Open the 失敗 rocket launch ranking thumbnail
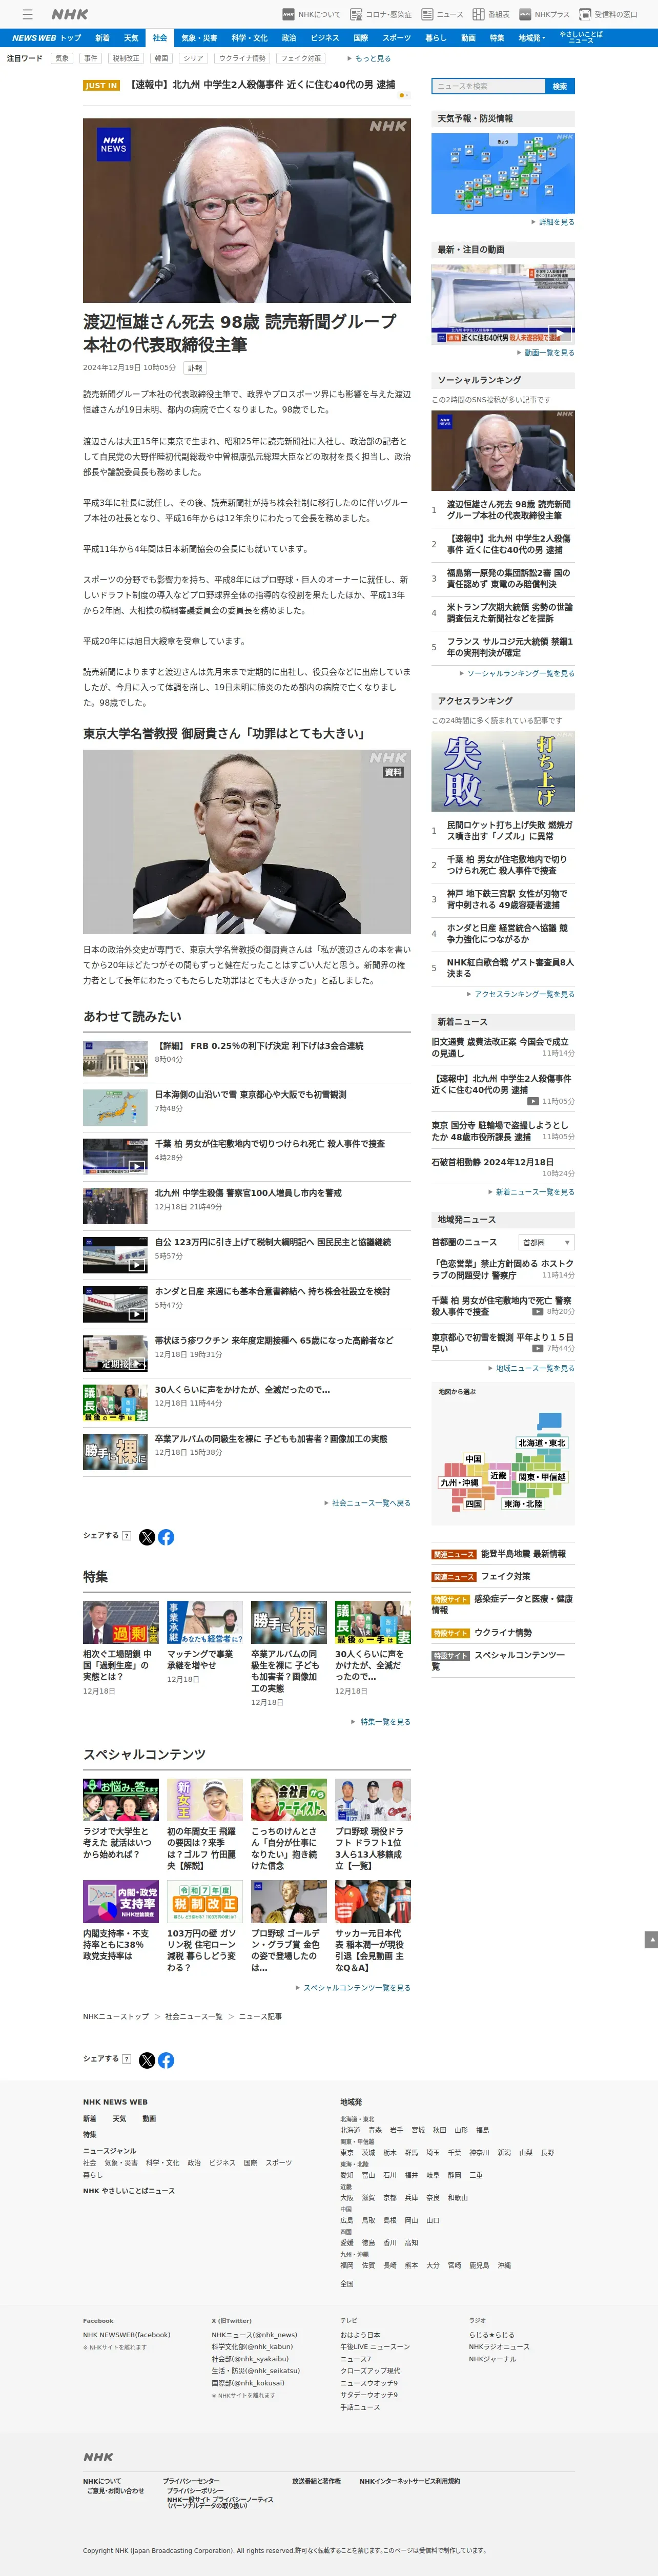 click(x=503, y=771)
